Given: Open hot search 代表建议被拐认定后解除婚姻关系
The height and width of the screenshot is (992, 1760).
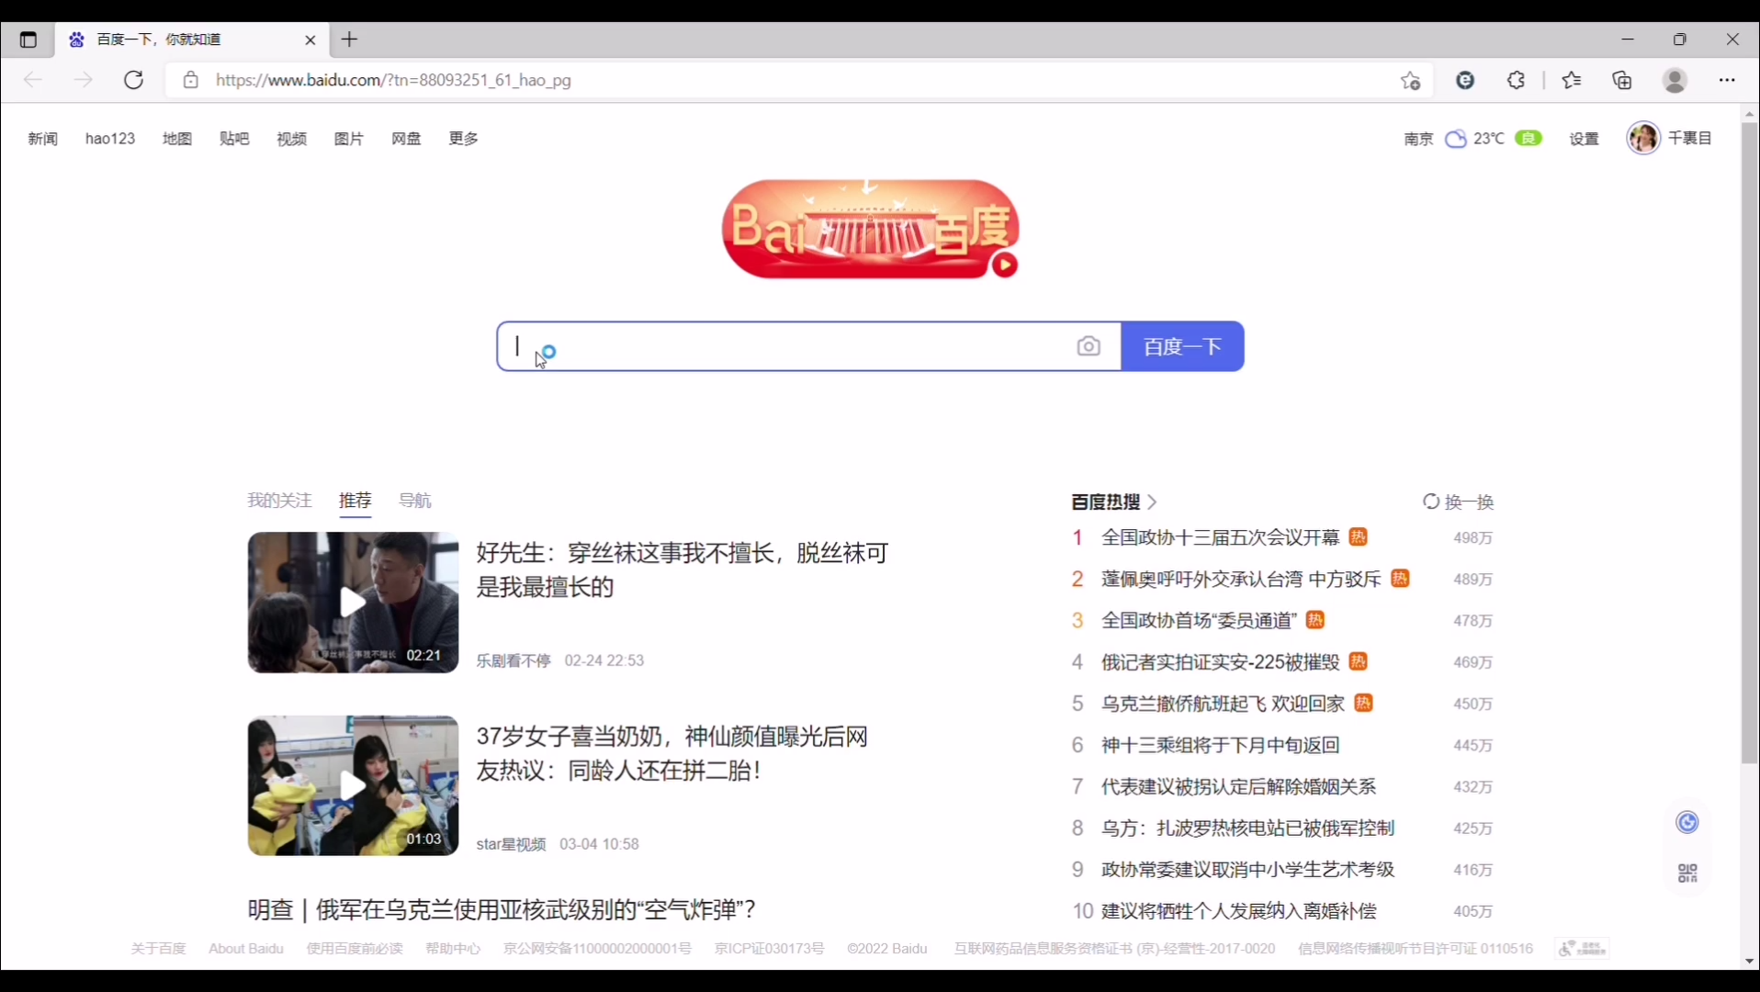Looking at the screenshot, I should 1238,787.
